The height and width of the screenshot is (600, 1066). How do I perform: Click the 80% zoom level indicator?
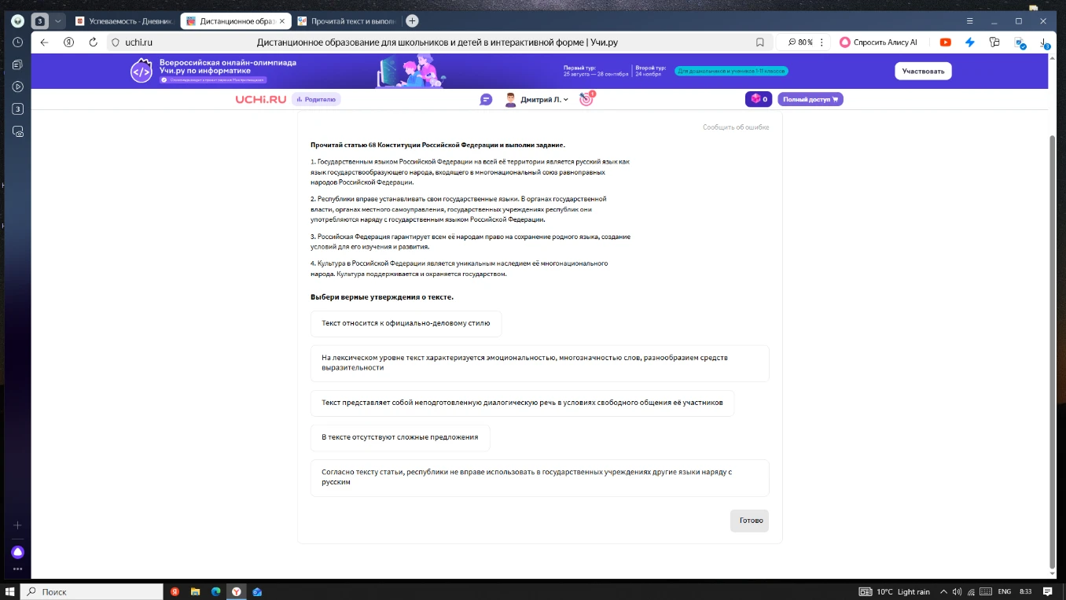(800, 42)
